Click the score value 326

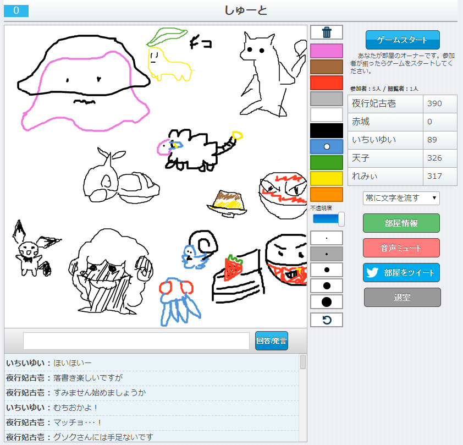coord(434,158)
